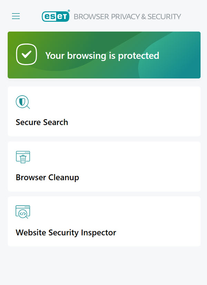Click 'Your browsing is protected' text
This screenshot has width=207, height=285.
pyautogui.click(x=102, y=55)
